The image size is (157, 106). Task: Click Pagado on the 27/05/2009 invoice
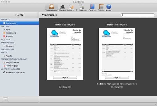click(x=65, y=77)
